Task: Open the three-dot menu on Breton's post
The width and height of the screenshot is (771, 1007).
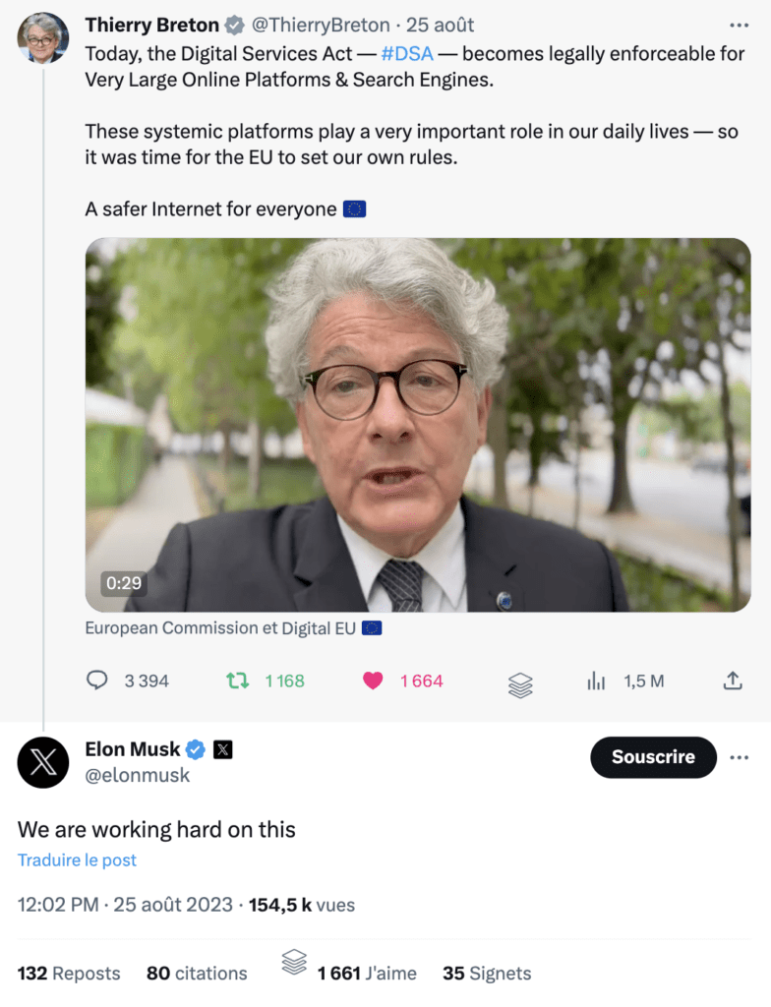Action: click(x=739, y=25)
